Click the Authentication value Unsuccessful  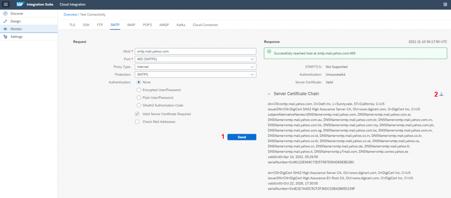point(335,74)
